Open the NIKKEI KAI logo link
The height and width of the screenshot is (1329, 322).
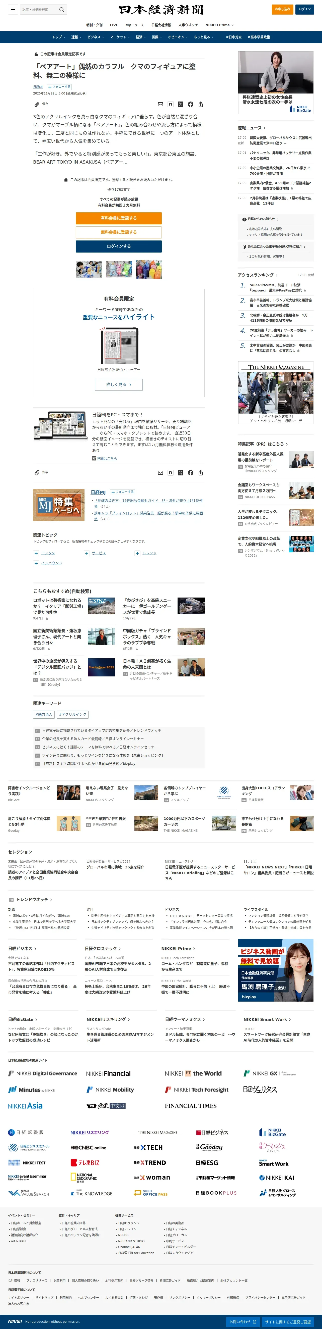277,1178
